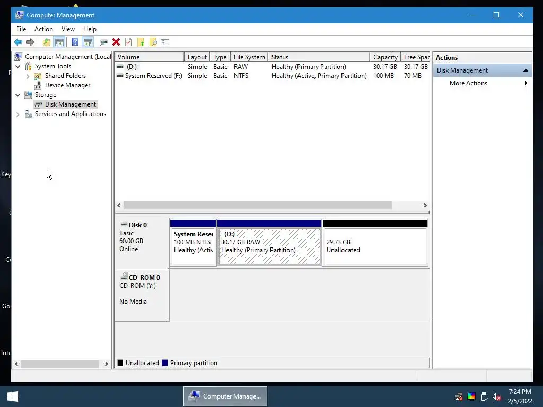Click the Disk Management actions header

click(482, 70)
